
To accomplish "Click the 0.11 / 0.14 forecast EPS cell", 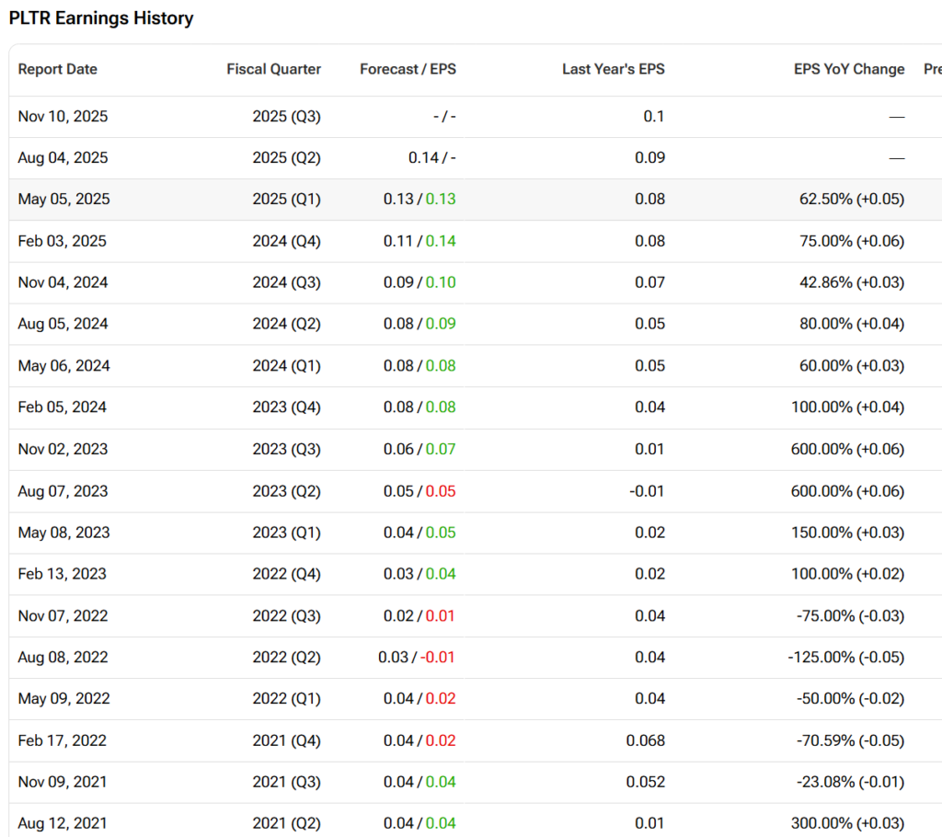I will pyautogui.click(x=419, y=241).
